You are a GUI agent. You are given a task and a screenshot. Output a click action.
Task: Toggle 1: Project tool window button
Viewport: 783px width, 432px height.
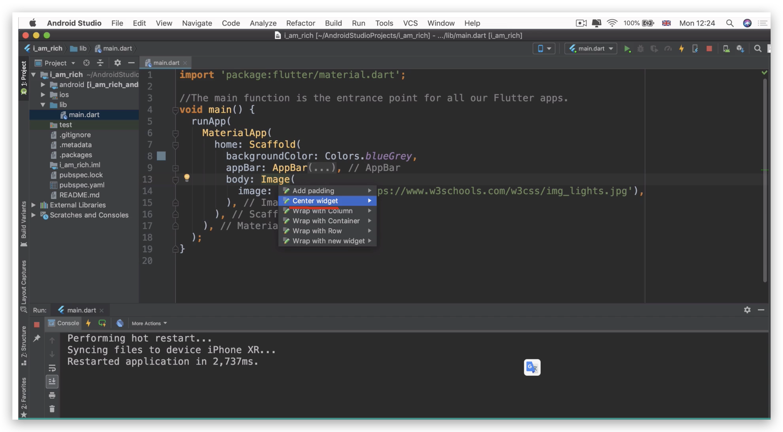(24, 78)
